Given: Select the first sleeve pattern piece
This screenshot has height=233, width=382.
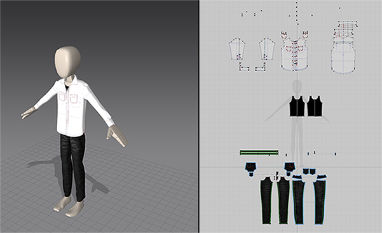Looking at the screenshot, I should [237, 49].
